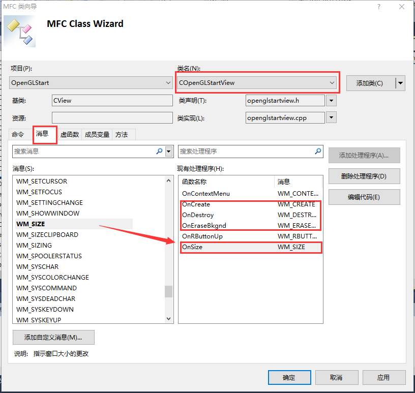The height and width of the screenshot is (393, 415).
Task: Click the 取消 button
Action: [337, 377]
